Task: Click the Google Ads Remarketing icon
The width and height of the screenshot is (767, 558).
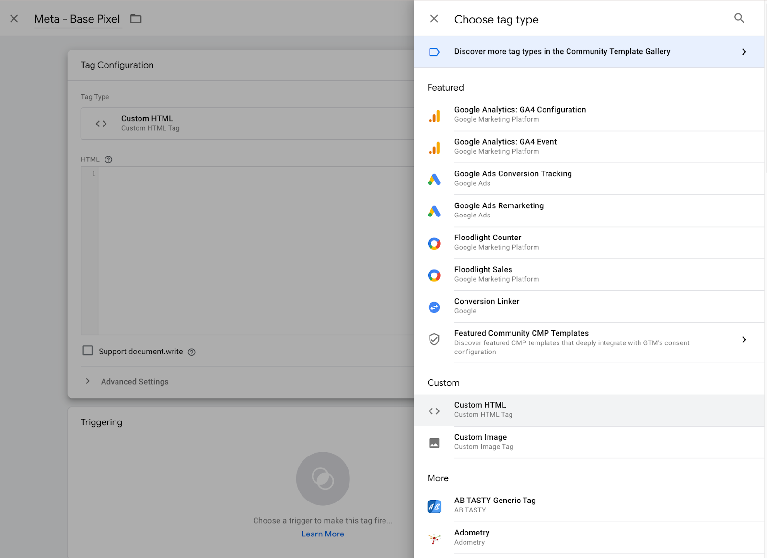Action: click(x=434, y=211)
